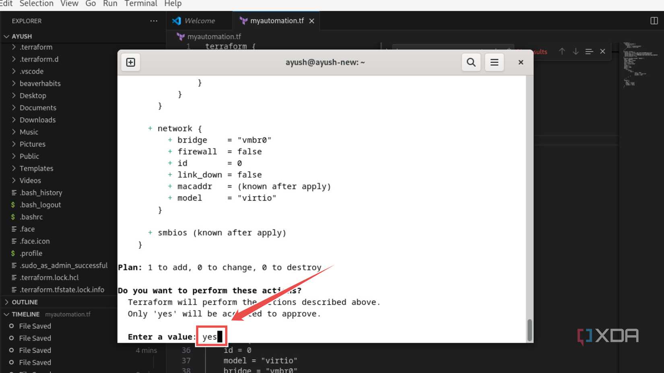Viewport: 664px width, 373px height.
Task: Open the .bashrc file
Action: click(x=31, y=217)
